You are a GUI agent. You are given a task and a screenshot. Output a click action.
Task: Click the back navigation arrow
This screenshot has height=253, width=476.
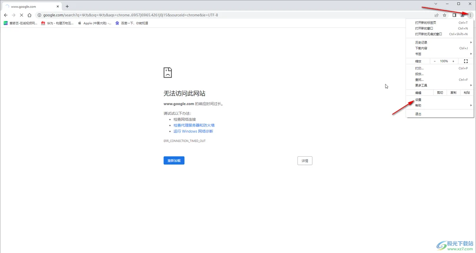(x=5, y=15)
